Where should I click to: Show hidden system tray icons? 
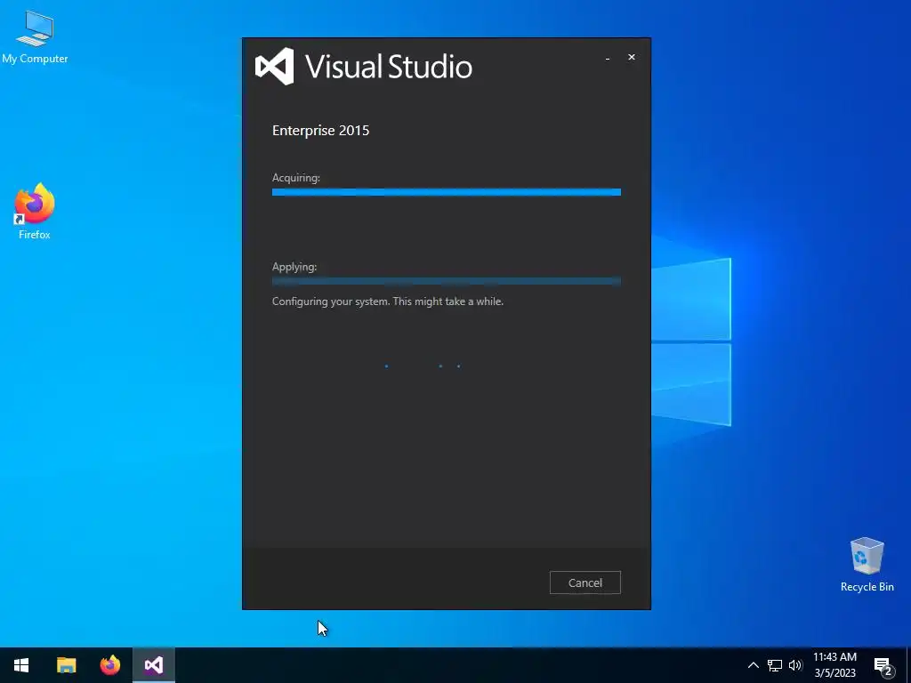[x=753, y=665]
